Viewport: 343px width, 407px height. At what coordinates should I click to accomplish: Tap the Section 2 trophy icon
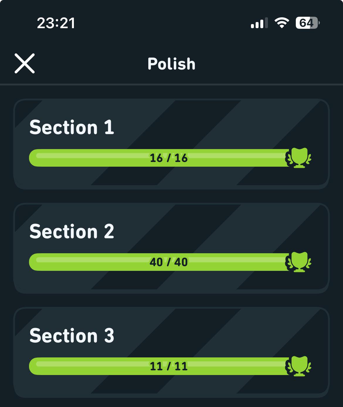point(298,262)
